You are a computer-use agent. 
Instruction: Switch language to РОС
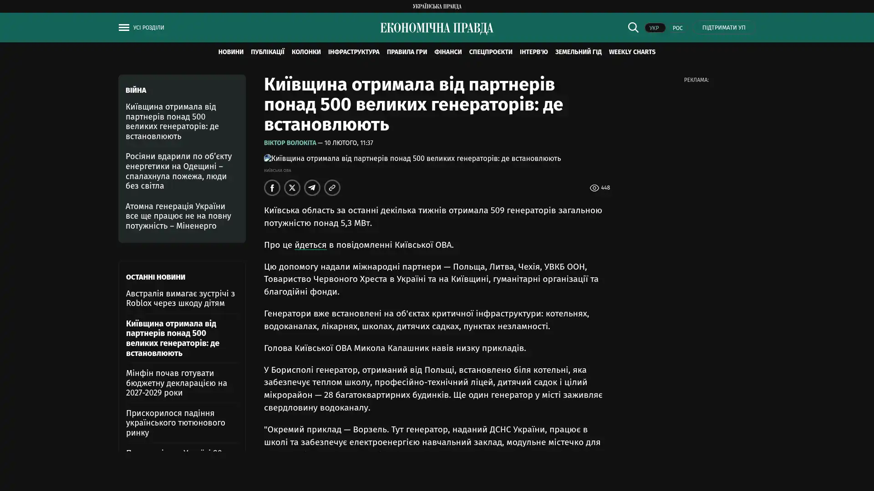677,28
